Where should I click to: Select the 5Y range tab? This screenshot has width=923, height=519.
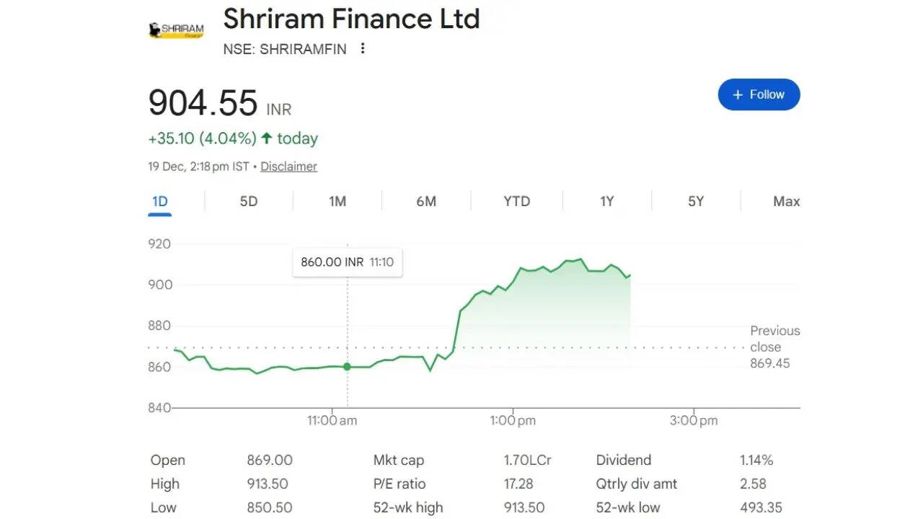coord(695,201)
